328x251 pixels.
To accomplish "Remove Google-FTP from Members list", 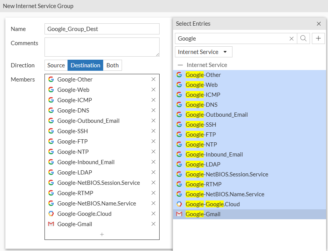I will 153,141.
